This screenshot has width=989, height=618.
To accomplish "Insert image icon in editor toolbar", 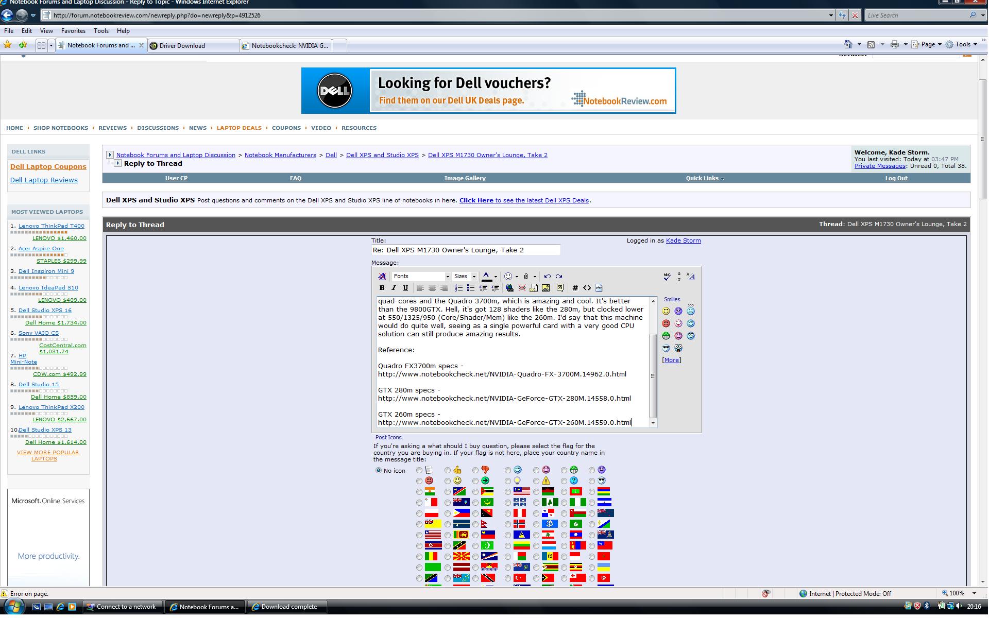I will (545, 288).
